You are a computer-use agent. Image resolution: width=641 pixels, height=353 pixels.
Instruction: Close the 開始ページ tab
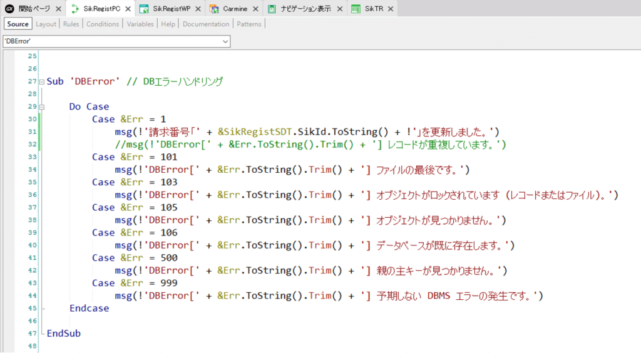click(x=58, y=9)
